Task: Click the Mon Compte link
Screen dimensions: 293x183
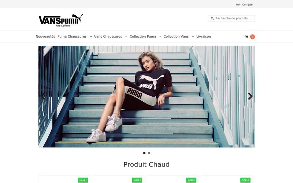Action: coord(244,4)
